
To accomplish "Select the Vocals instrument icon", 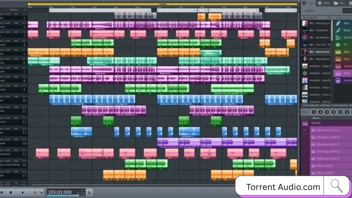I will pyautogui.click(x=339, y=80).
